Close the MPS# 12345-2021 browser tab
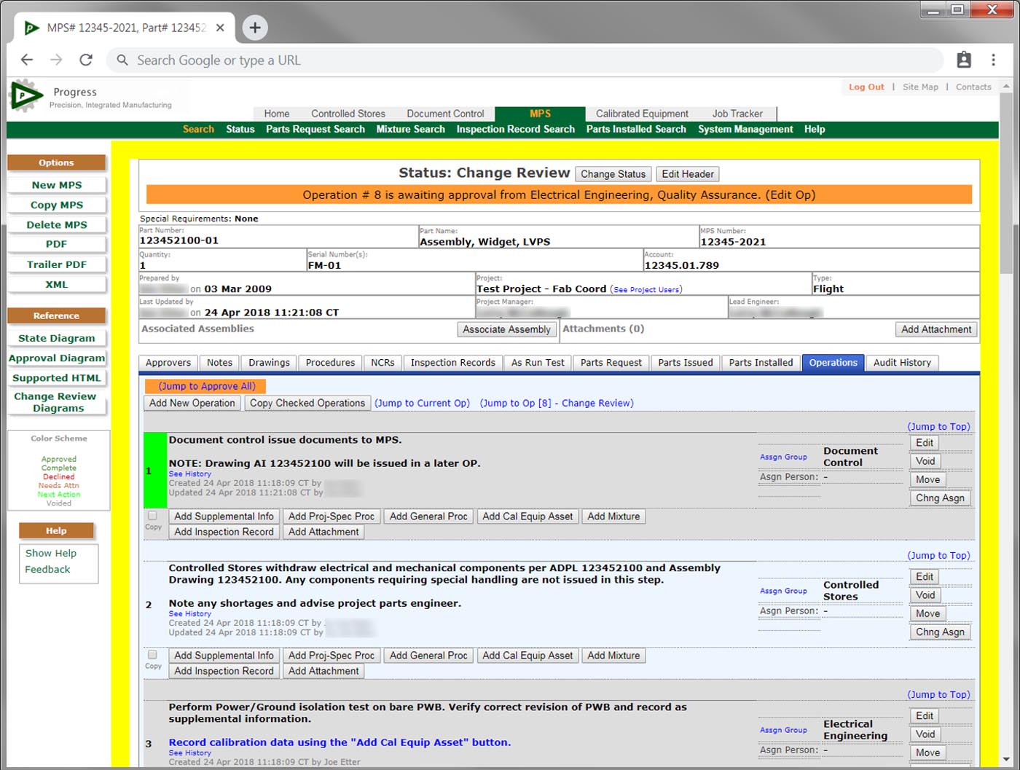This screenshot has height=770, width=1020. click(221, 28)
